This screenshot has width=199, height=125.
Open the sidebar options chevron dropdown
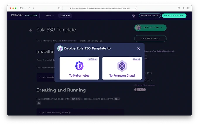tap(25, 8)
